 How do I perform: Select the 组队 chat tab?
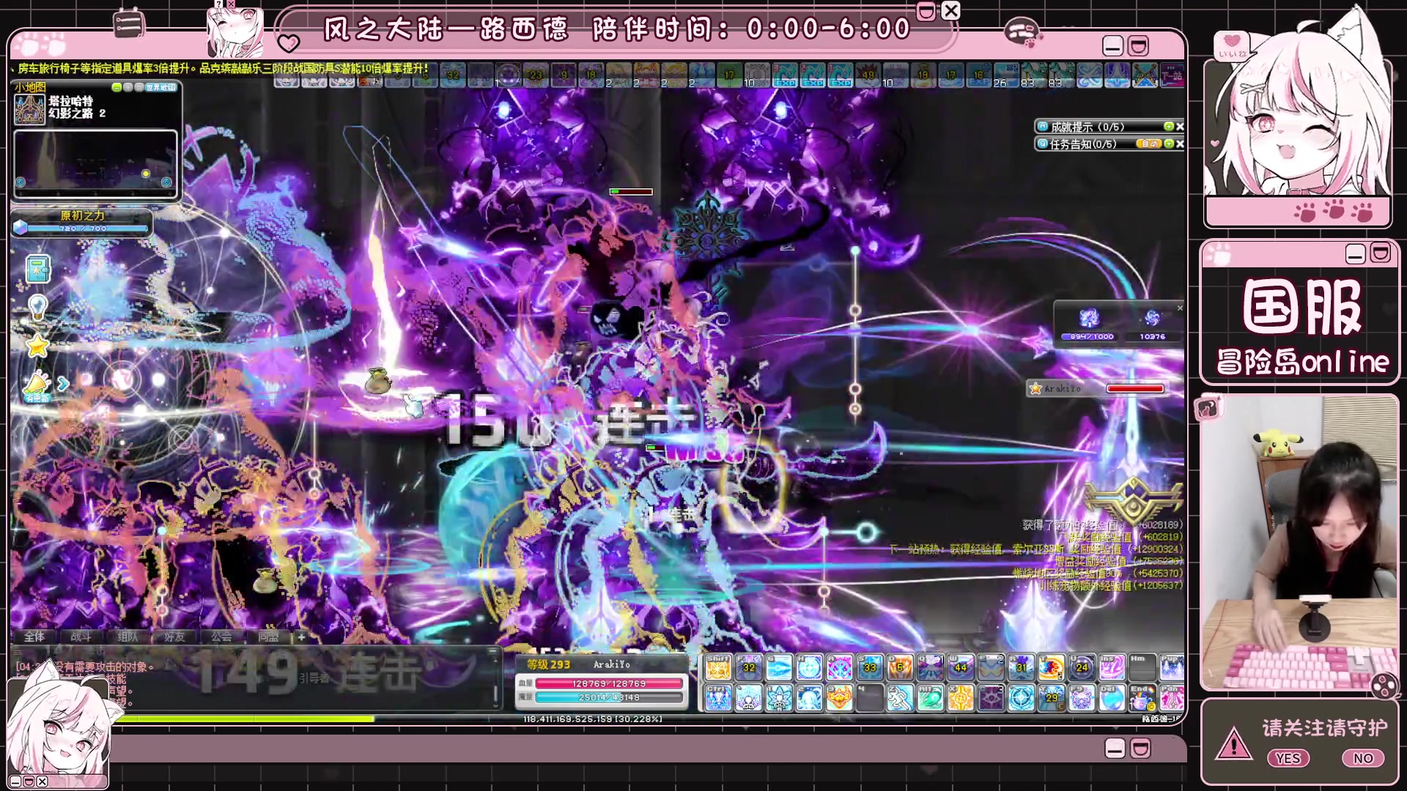coord(128,637)
